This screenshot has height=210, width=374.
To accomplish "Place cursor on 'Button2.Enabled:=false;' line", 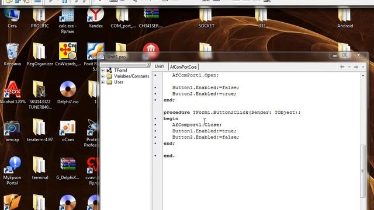I will pos(206,137).
